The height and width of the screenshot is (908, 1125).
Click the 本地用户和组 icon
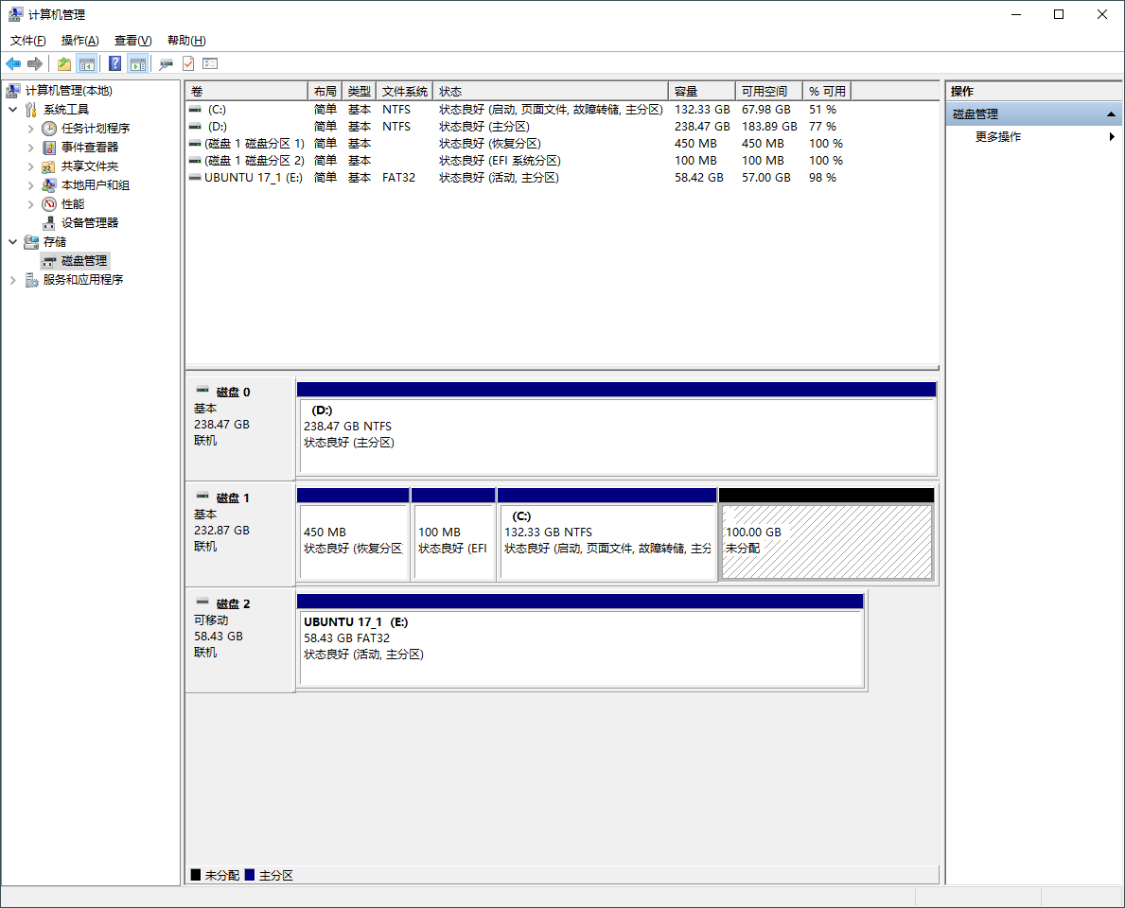click(49, 185)
